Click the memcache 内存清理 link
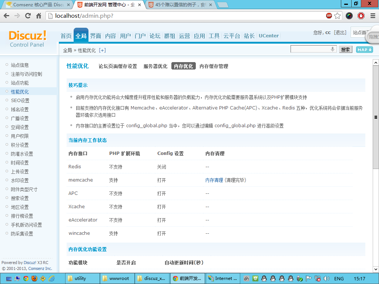 tap(214, 180)
